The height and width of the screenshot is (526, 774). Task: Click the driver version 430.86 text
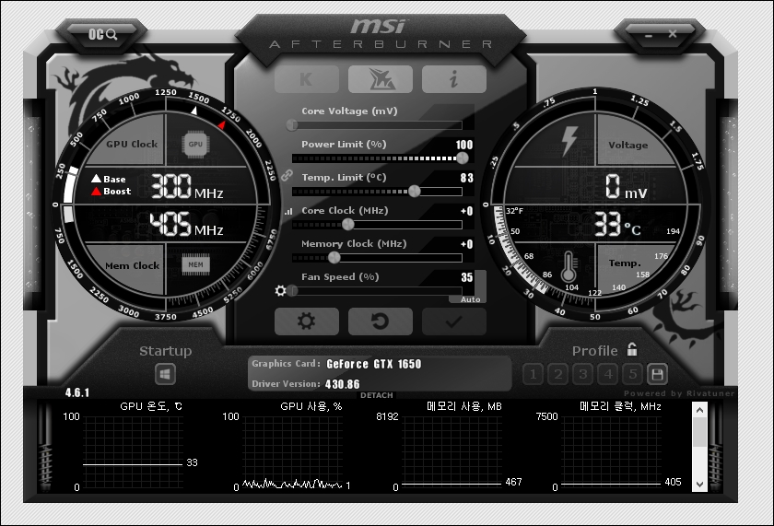(x=342, y=384)
